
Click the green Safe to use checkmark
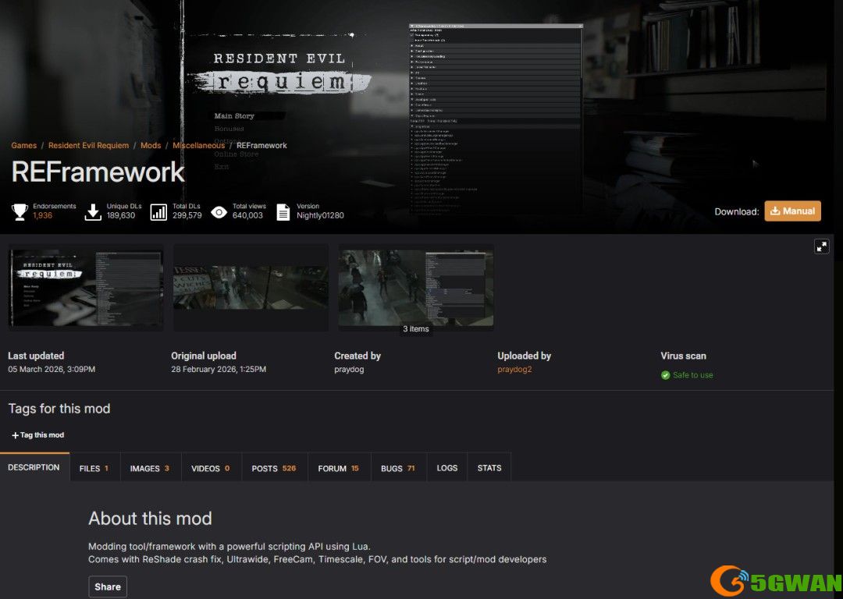[665, 375]
